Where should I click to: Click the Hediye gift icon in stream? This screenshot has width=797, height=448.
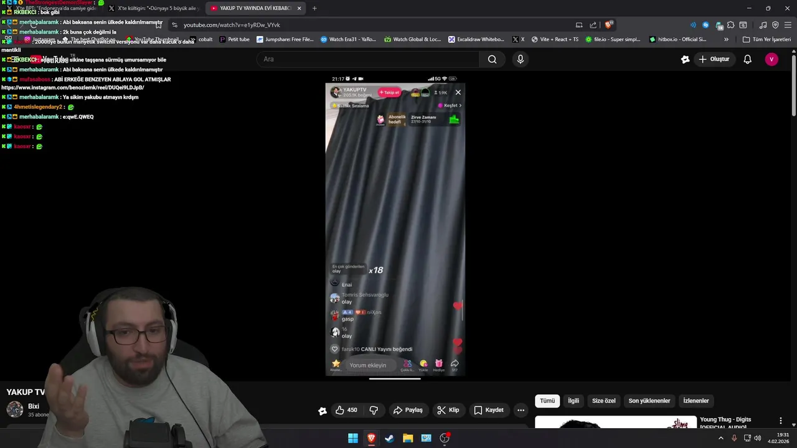pos(439,365)
